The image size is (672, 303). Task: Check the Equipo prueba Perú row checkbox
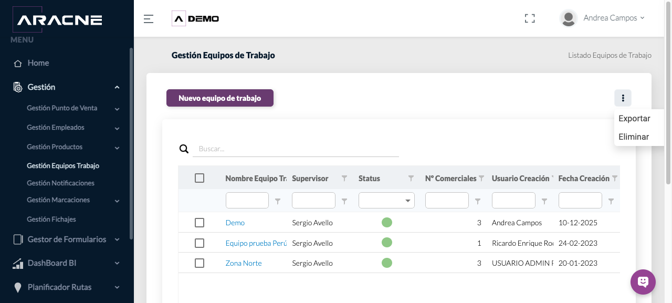pyautogui.click(x=199, y=243)
